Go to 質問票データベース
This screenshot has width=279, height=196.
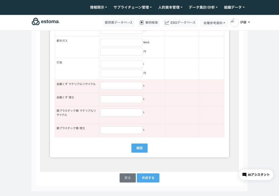pos(119,23)
